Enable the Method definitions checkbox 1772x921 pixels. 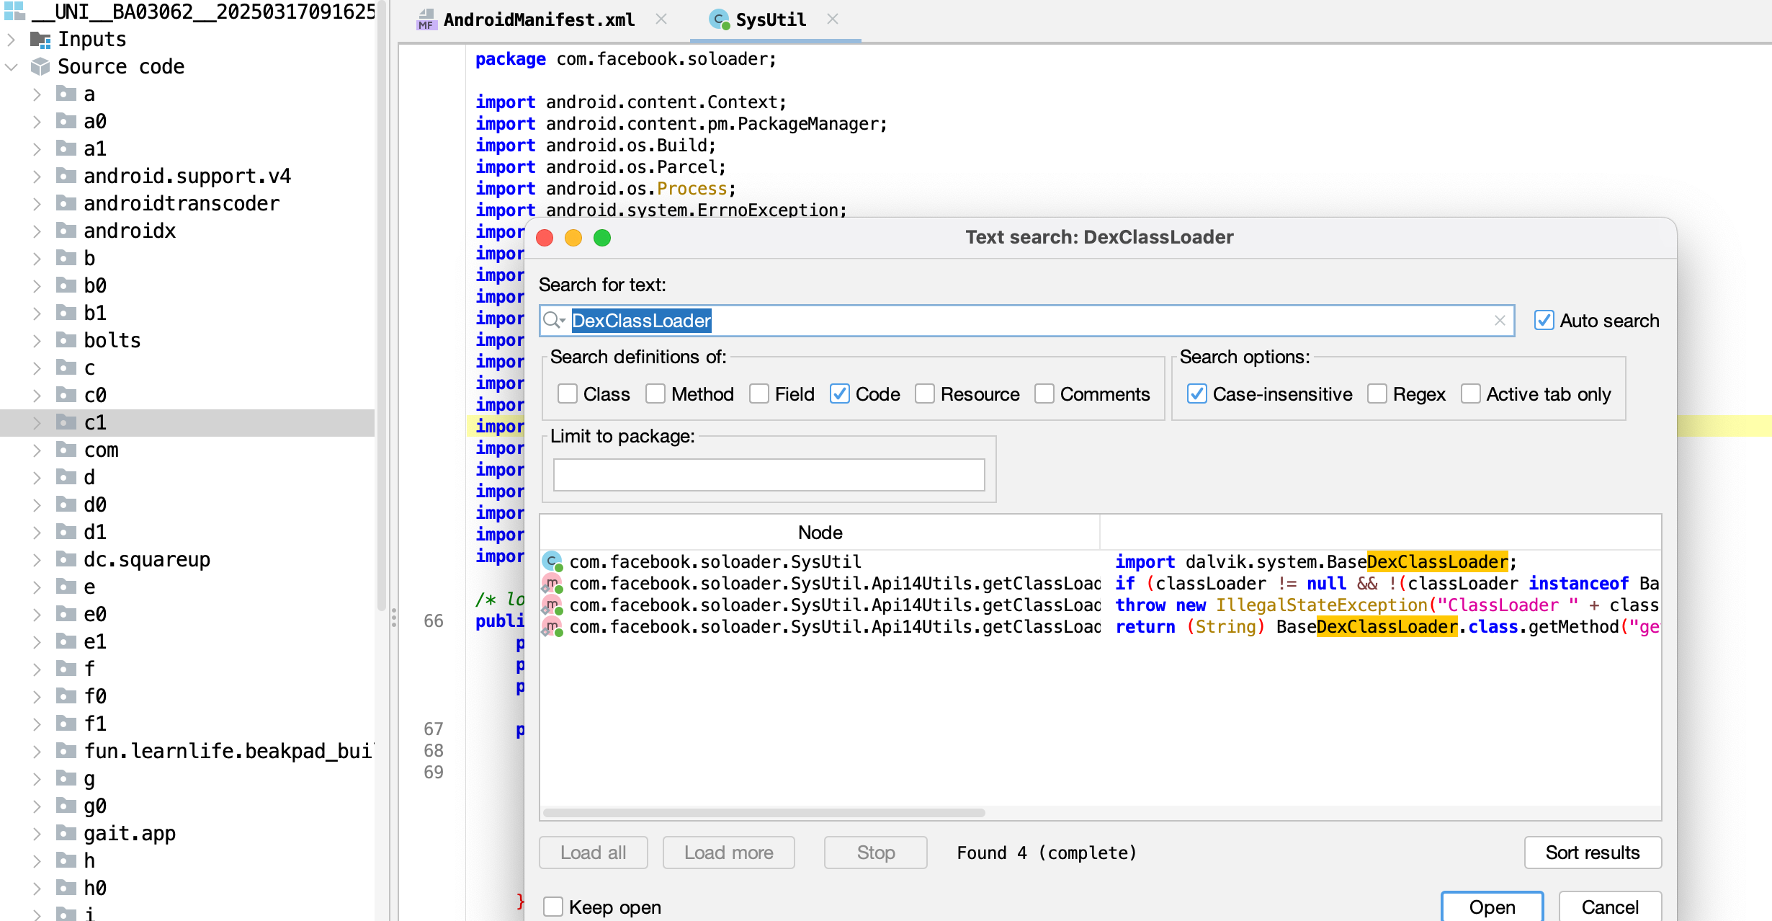(x=655, y=394)
